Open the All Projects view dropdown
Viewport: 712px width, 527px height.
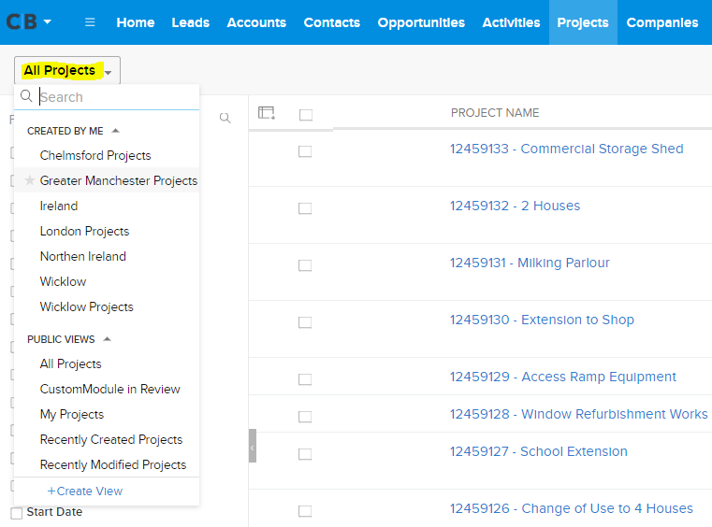[67, 71]
